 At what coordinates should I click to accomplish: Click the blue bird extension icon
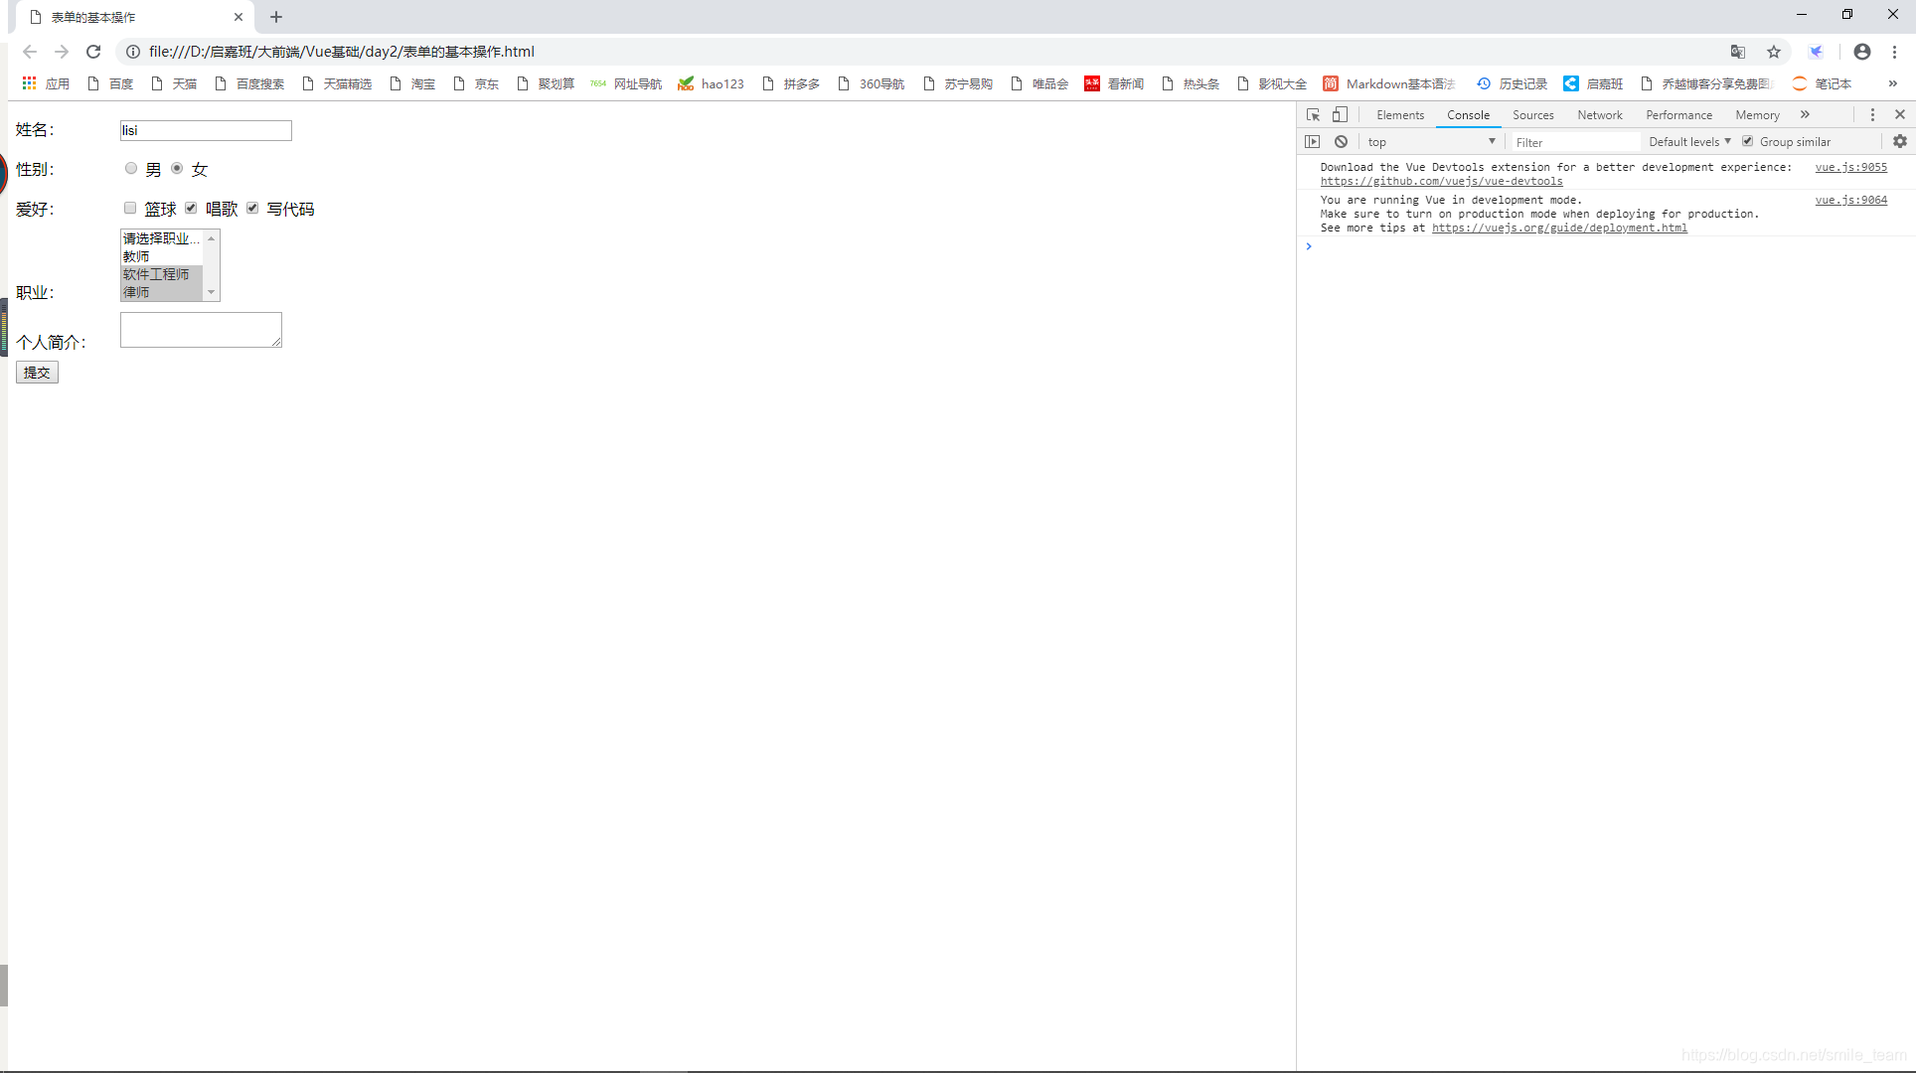1816,52
